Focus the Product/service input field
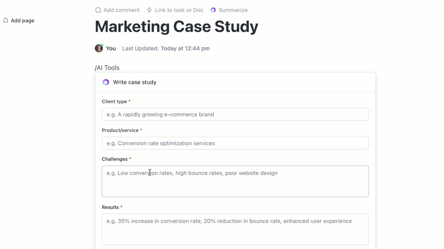The width and height of the screenshot is (444, 249). pos(235,143)
